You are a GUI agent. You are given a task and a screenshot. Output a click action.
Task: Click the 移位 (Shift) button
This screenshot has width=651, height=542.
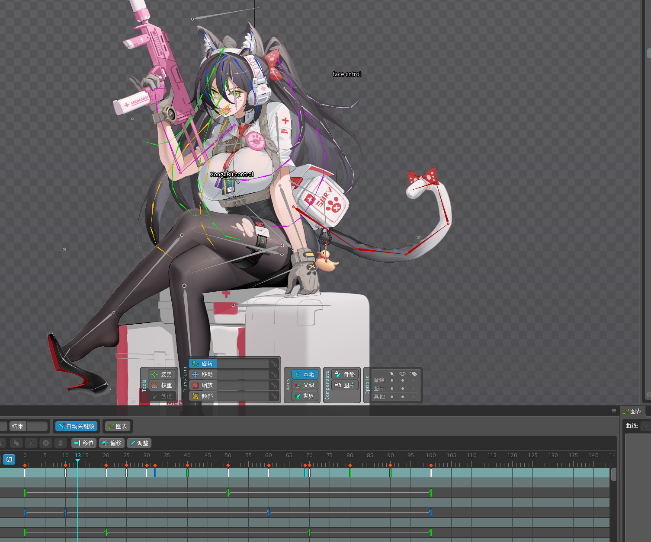84,443
